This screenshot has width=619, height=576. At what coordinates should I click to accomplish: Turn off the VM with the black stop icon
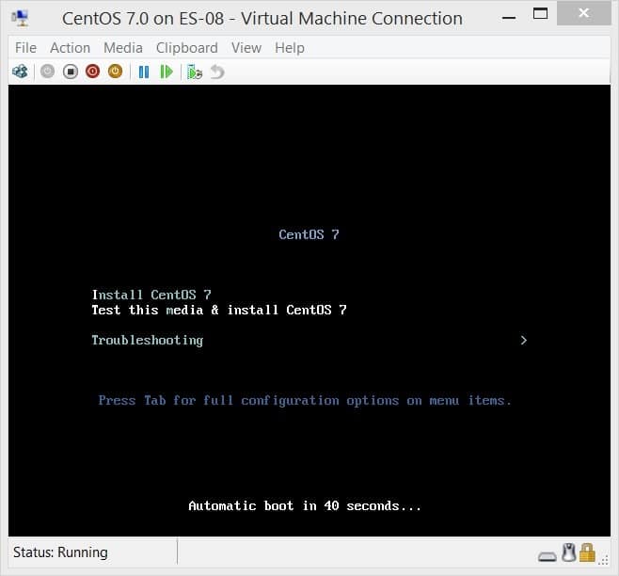(70, 72)
